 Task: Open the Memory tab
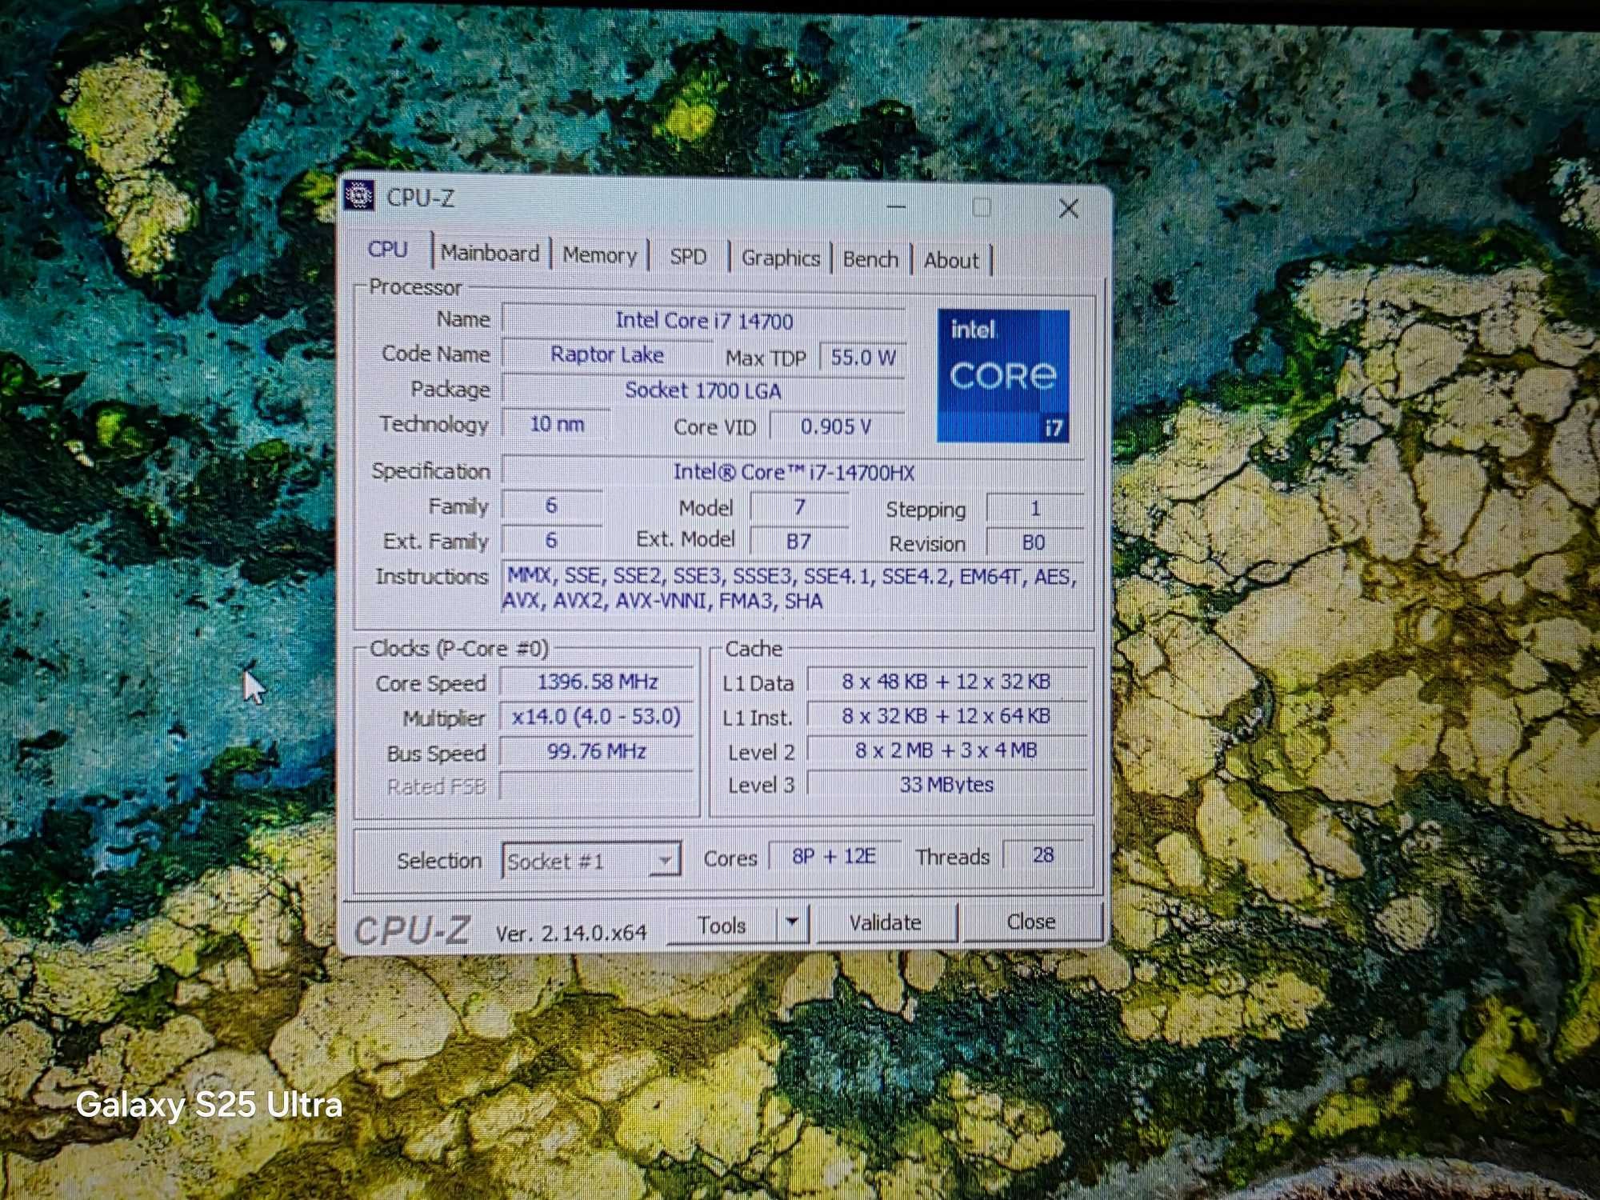tap(599, 255)
